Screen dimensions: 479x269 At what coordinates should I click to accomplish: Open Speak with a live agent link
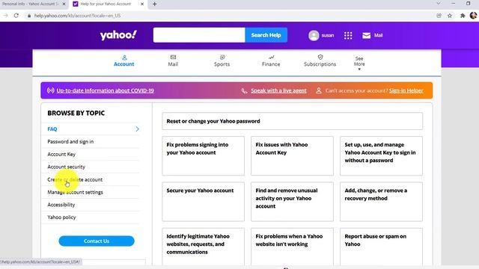click(278, 90)
